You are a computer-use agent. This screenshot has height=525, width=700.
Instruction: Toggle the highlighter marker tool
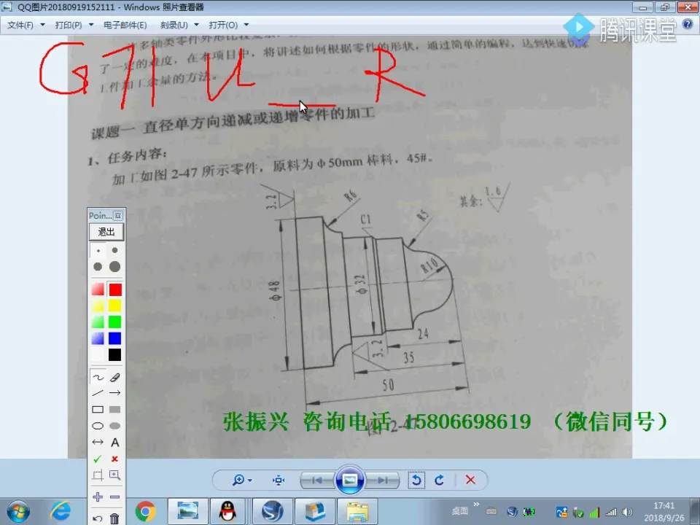pos(115,377)
